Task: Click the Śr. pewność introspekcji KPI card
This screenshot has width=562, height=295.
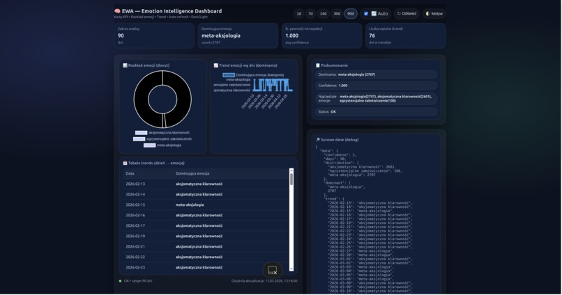Action: (322, 35)
